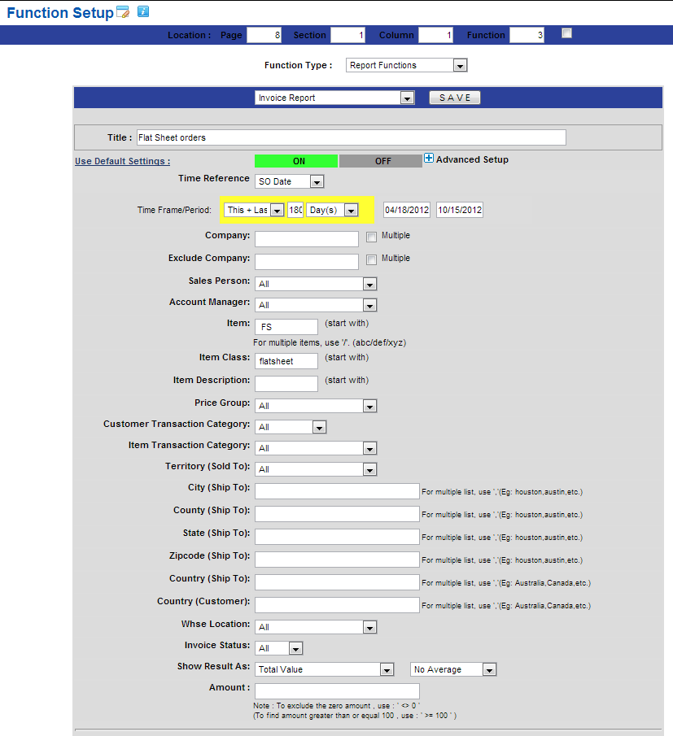673x736 pixels.
Task: Tick the checkbox in the Location bar
Action: (567, 33)
